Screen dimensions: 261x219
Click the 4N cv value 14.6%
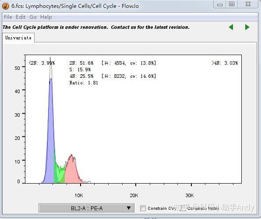click(147, 76)
